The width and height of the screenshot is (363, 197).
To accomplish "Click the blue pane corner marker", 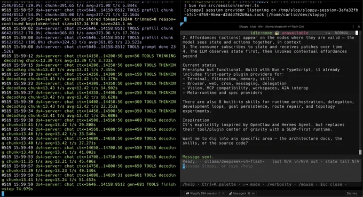I will 182,24.
